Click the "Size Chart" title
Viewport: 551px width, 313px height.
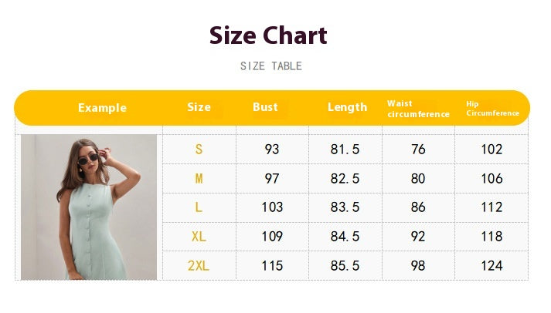(268, 35)
